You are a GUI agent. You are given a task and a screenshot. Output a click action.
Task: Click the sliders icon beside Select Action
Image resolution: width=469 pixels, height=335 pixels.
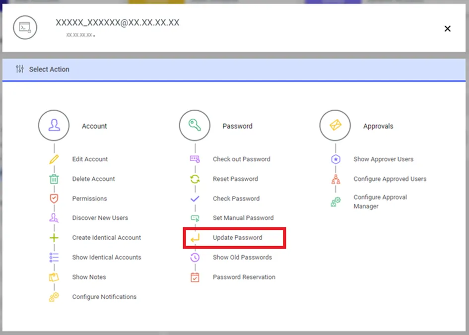click(20, 69)
